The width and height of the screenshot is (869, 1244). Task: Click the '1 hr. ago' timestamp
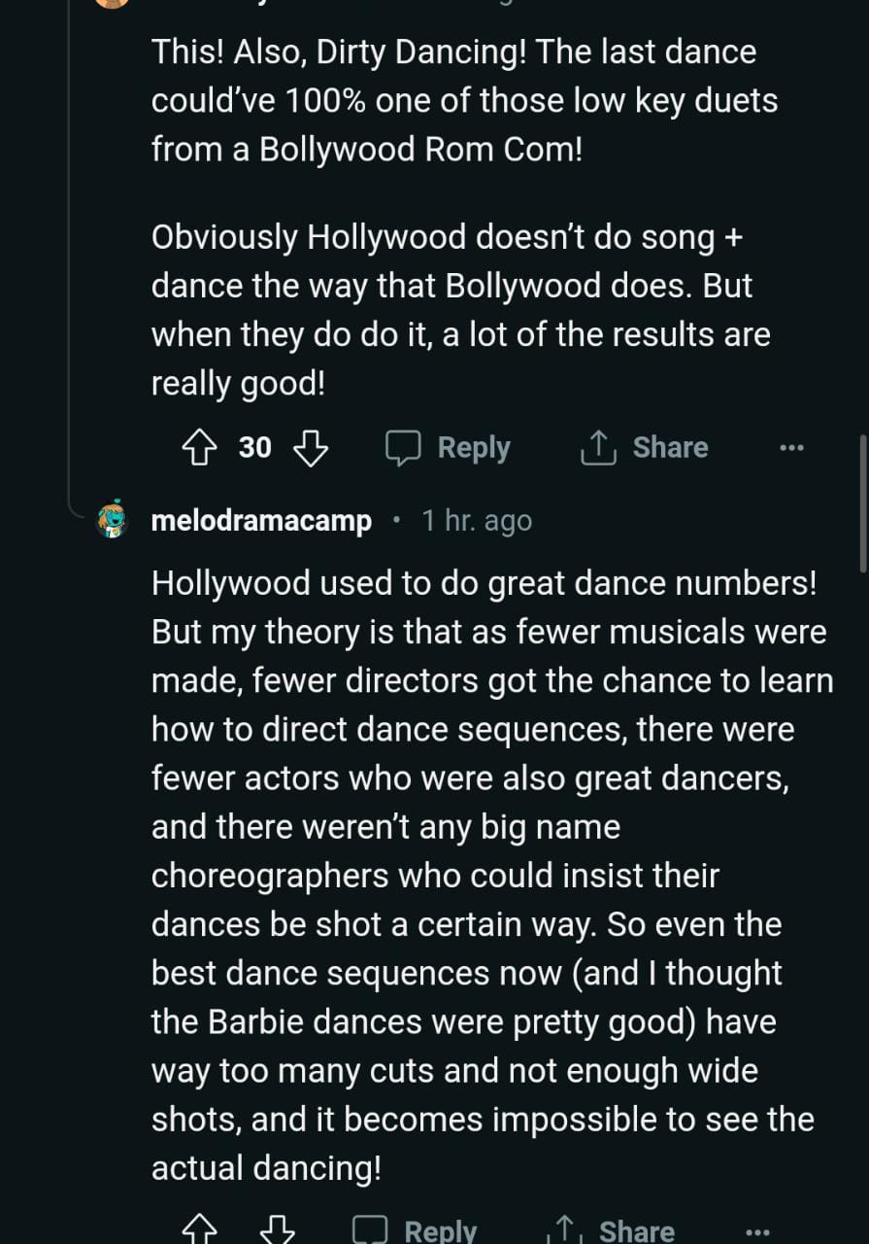[477, 521]
